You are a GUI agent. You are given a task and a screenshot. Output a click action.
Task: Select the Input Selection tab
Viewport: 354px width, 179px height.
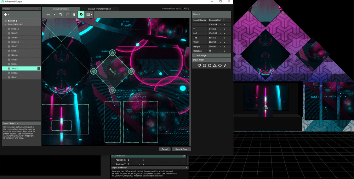61,9
